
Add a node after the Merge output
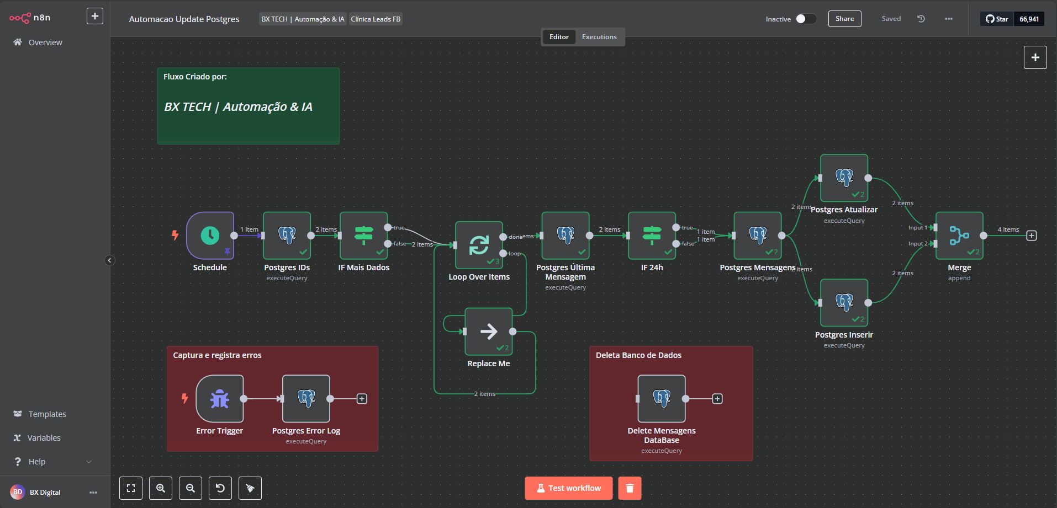[1031, 236]
